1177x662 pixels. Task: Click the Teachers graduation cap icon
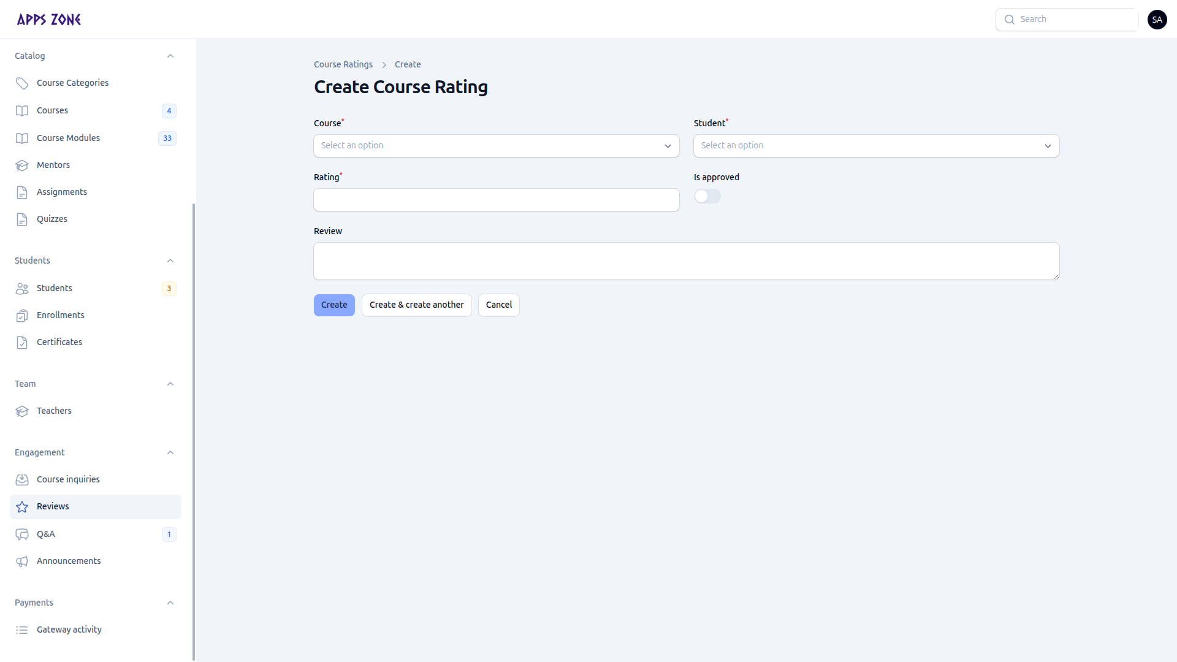[22, 411]
